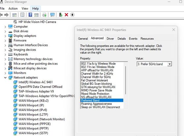
Task: Click the red X uninstall device icon
Action: [66, 15]
